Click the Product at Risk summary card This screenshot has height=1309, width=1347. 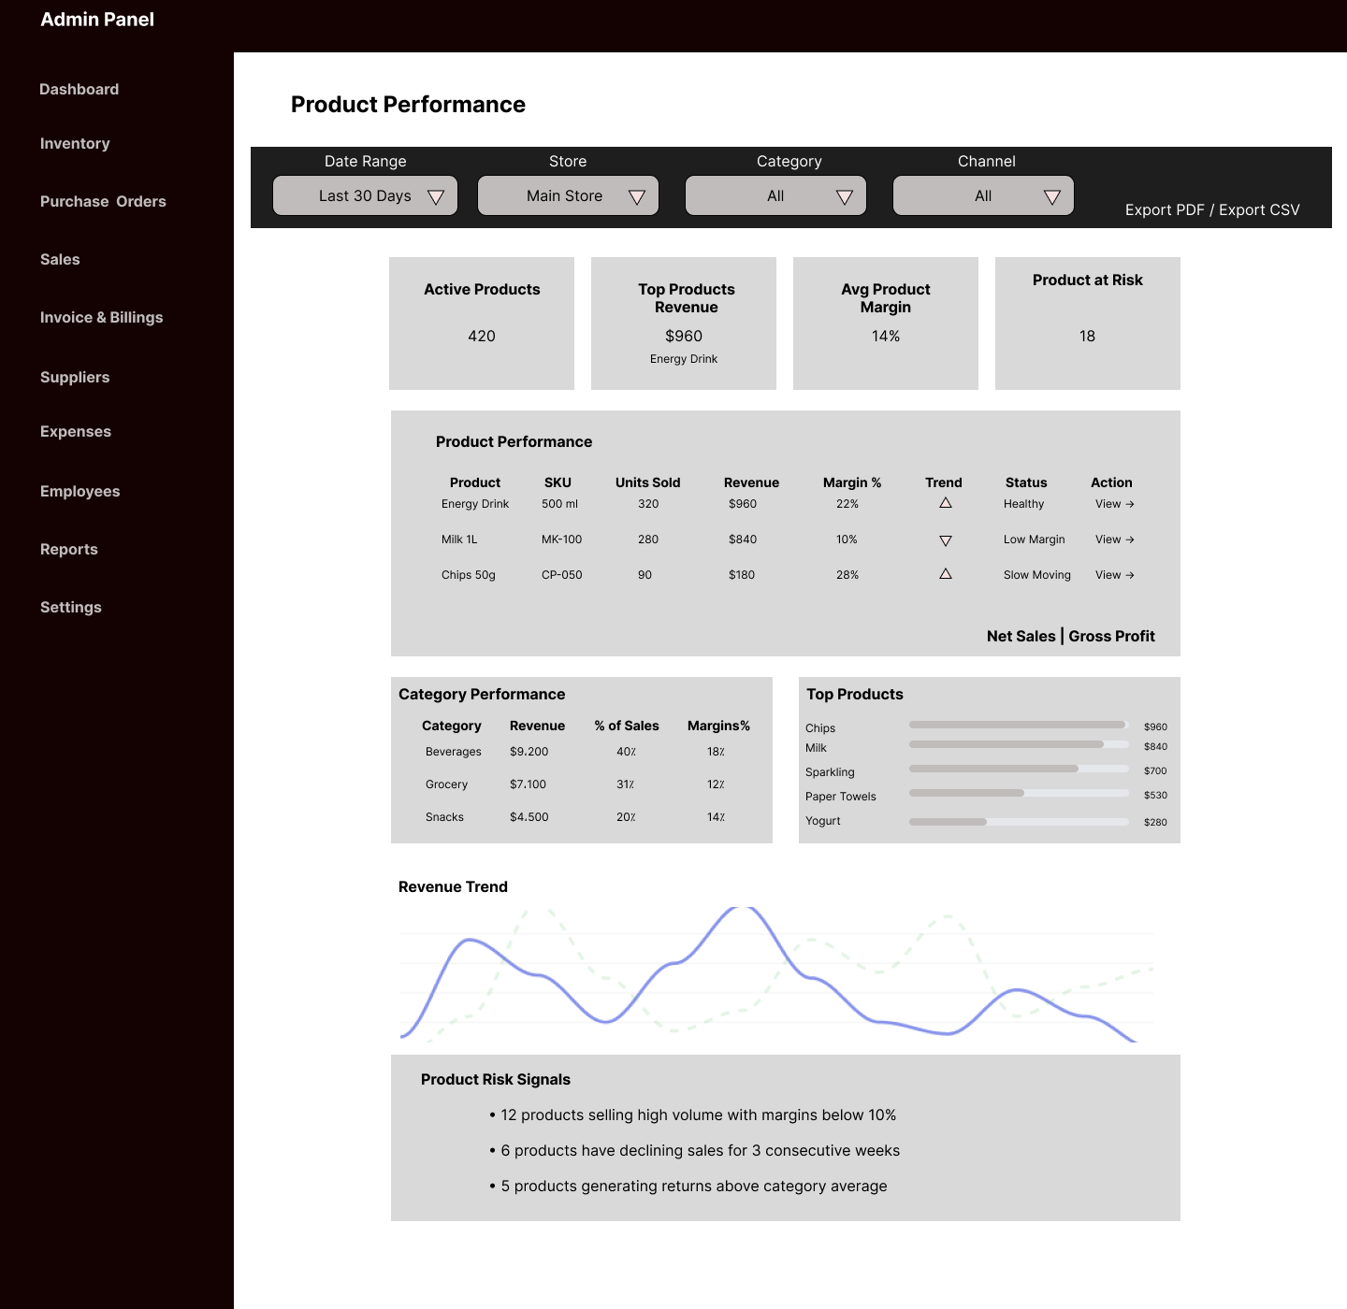[x=1087, y=323]
